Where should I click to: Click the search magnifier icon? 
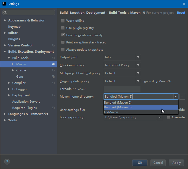[x=5, y=12]
